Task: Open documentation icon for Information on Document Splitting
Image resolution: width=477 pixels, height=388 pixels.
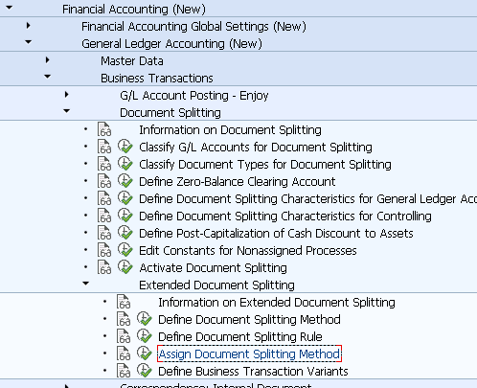Action: (x=104, y=129)
